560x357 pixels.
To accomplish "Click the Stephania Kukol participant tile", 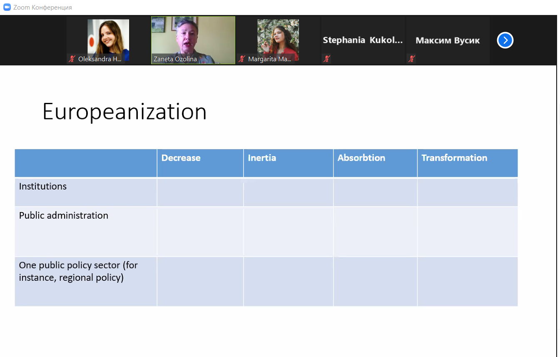I will click(363, 40).
